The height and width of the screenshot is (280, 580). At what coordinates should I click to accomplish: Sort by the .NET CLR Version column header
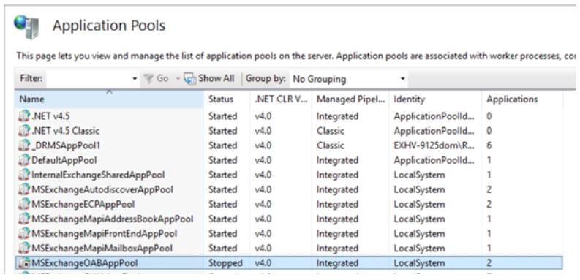[x=281, y=99]
